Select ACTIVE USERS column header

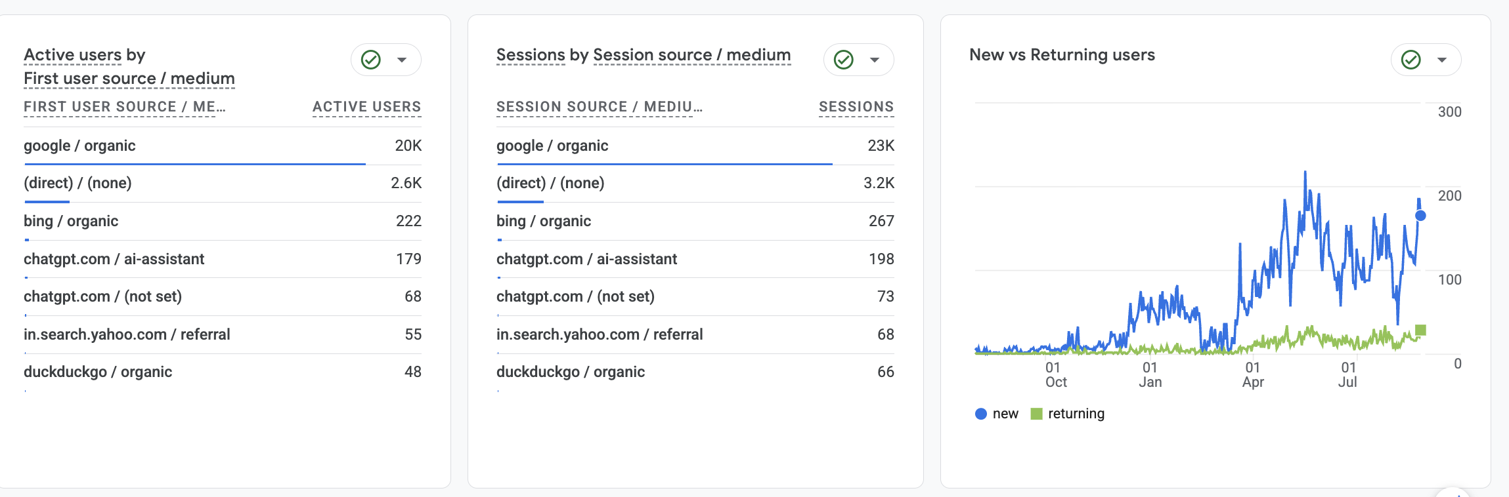[367, 107]
